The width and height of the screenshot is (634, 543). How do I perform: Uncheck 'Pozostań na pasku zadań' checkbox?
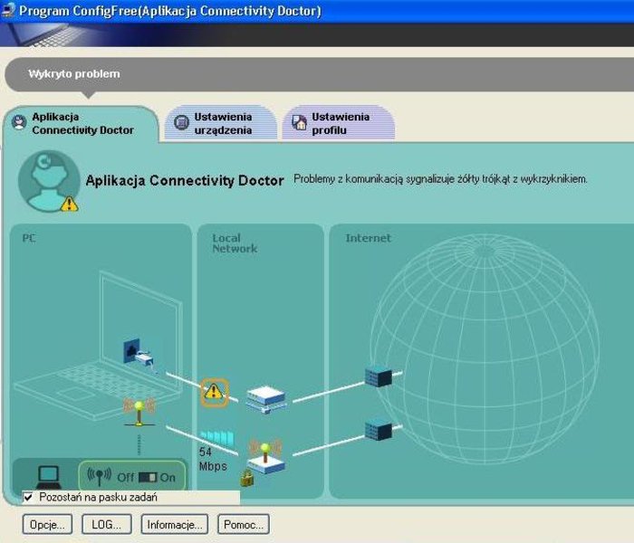pyautogui.click(x=28, y=497)
